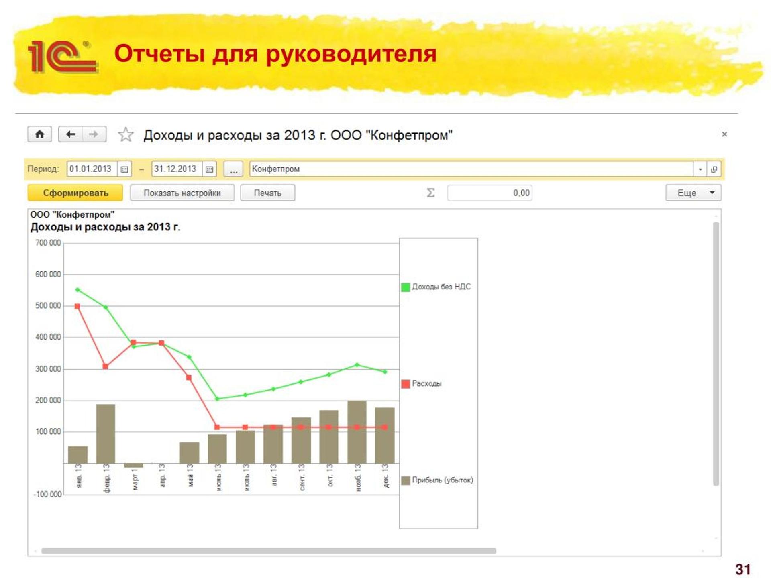Click the green Доходы без НДС swatch
771x578 pixels.
coord(406,287)
